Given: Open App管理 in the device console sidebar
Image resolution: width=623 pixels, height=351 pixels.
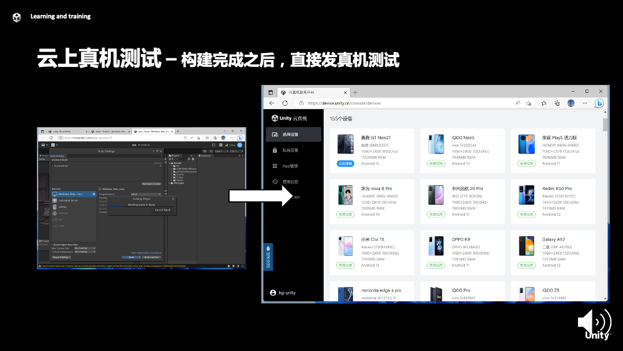Looking at the screenshot, I should 293,166.
